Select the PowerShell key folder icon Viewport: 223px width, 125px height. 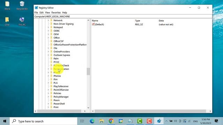tap(51, 103)
